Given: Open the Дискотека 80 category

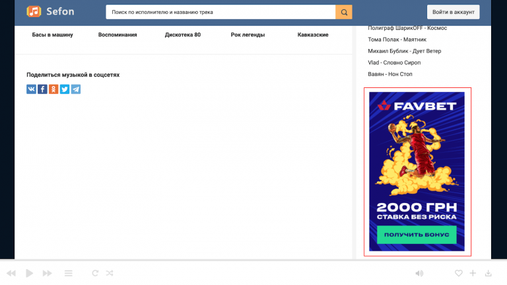Looking at the screenshot, I should (183, 34).
